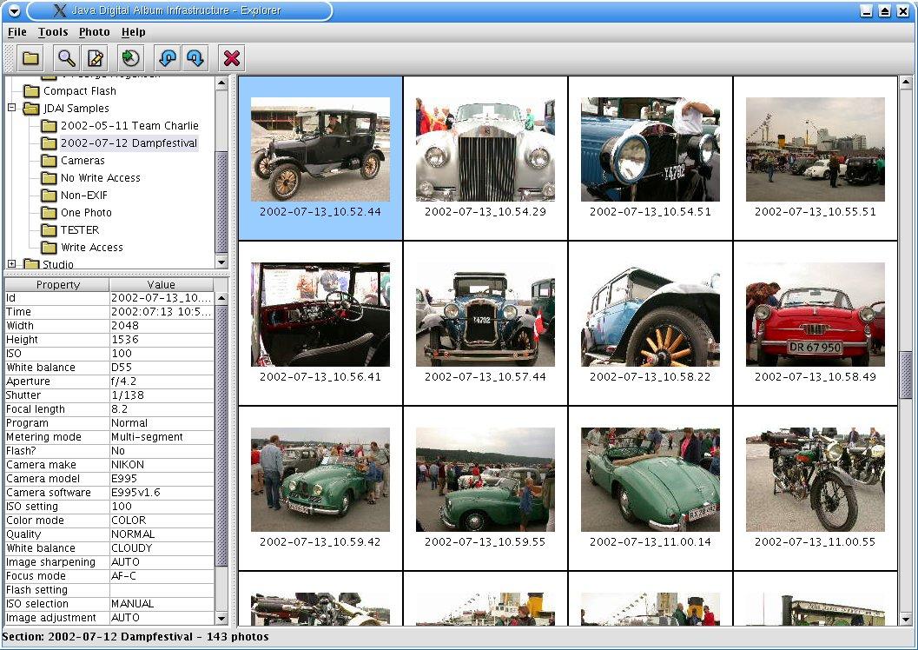
Task: Click the property table scroll down arrow
Action: coord(221,618)
